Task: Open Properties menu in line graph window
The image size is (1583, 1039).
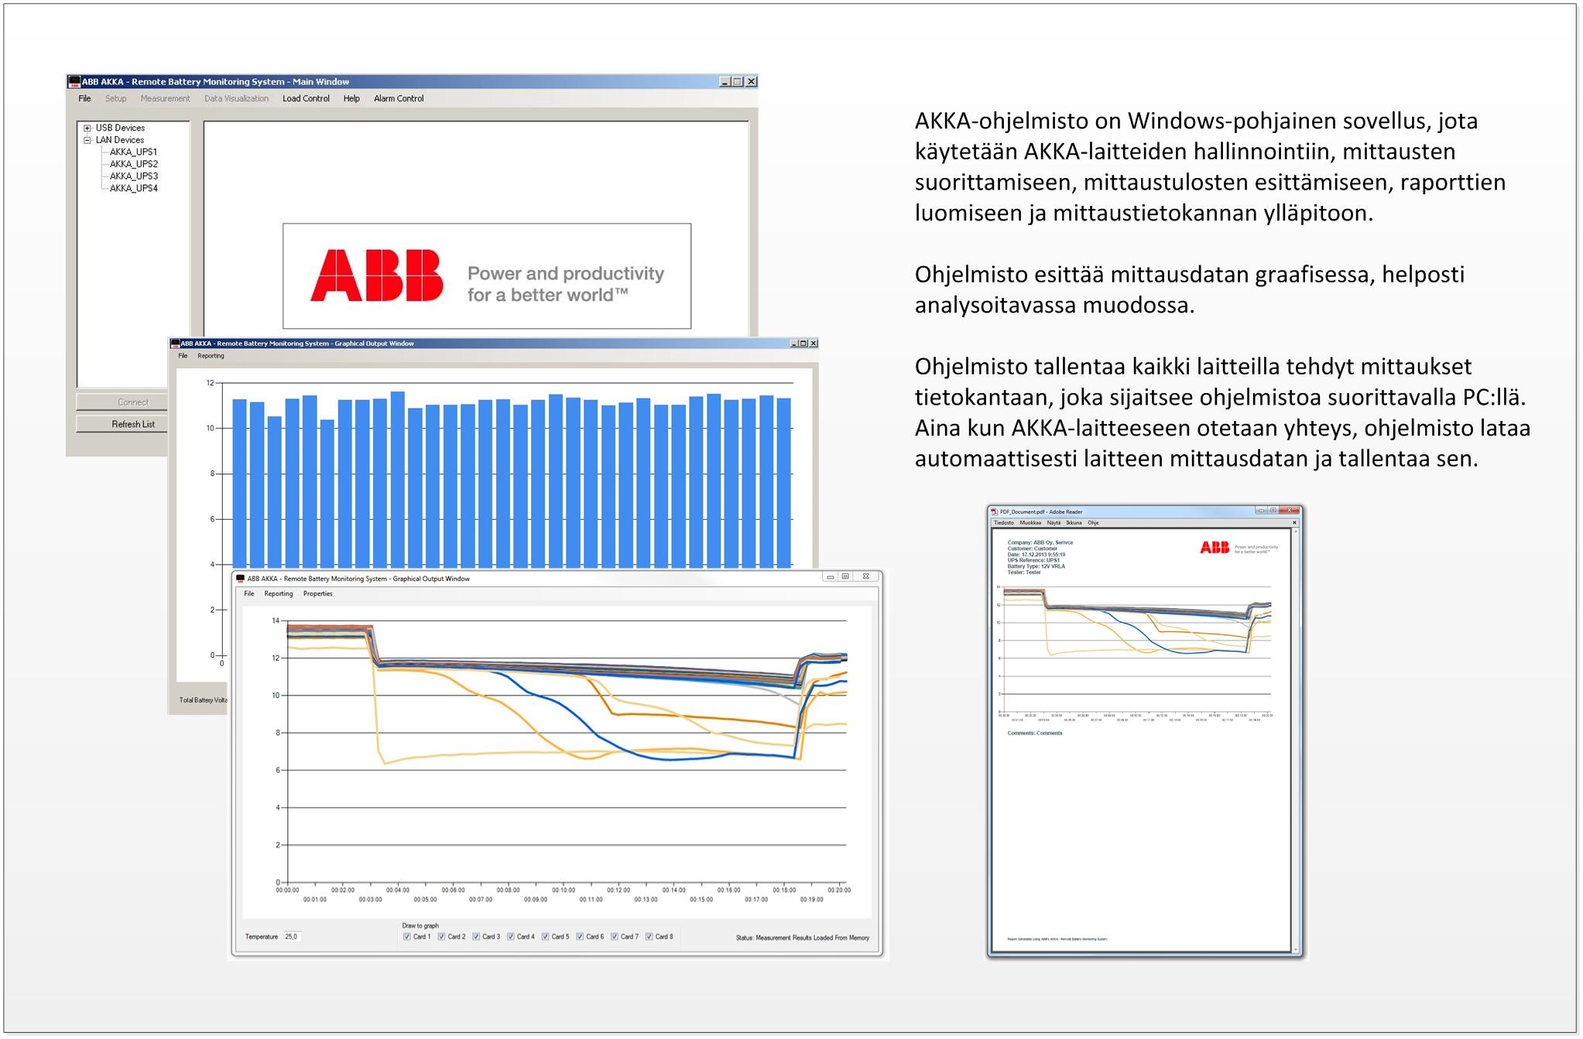Action: pyautogui.click(x=318, y=594)
